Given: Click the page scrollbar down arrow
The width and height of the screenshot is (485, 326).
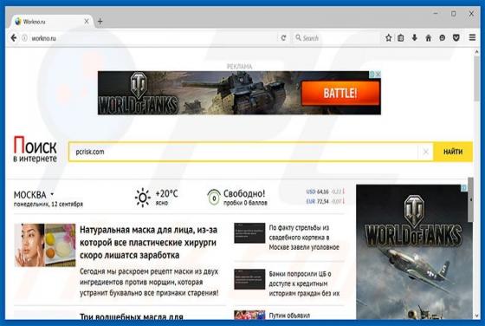Looking at the screenshot, I should [476, 316].
